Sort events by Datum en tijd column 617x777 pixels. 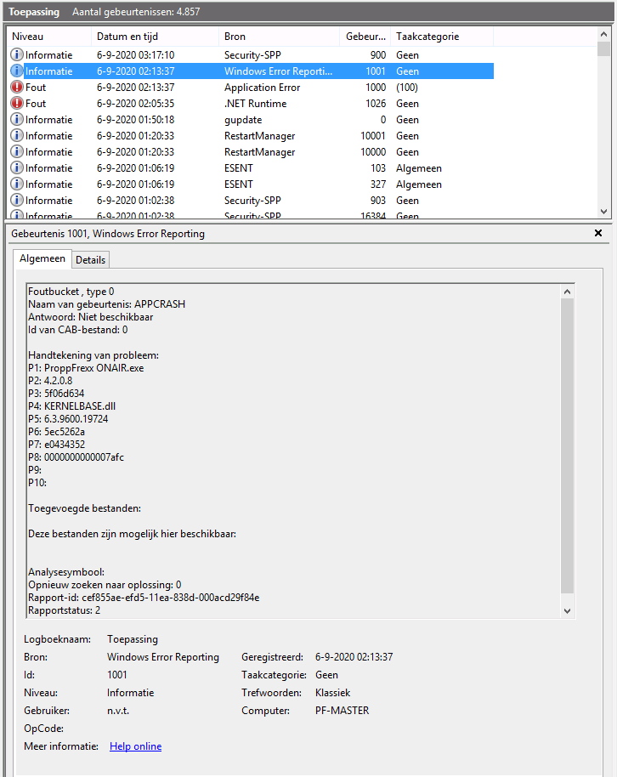coord(155,37)
